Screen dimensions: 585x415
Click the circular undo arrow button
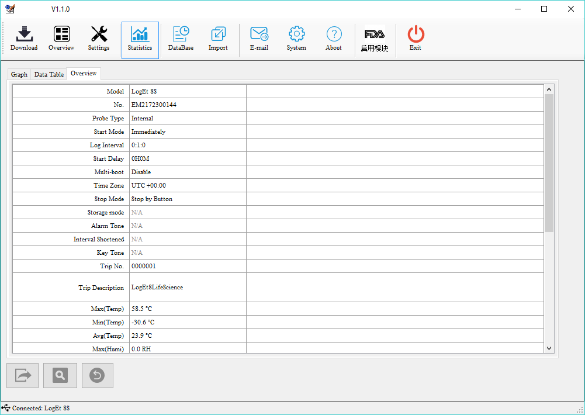97,375
